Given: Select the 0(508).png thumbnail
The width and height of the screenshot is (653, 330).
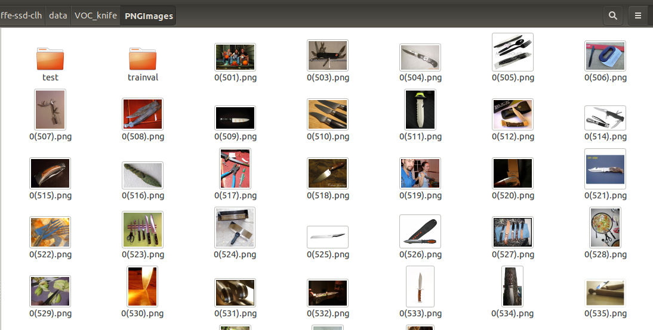Looking at the screenshot, I should coord(143,114).
